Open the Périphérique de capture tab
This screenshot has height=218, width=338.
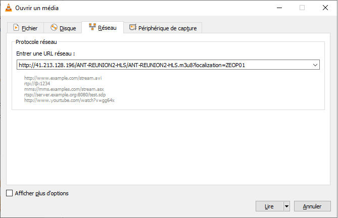pyautogui.click(x=163, y=28)
